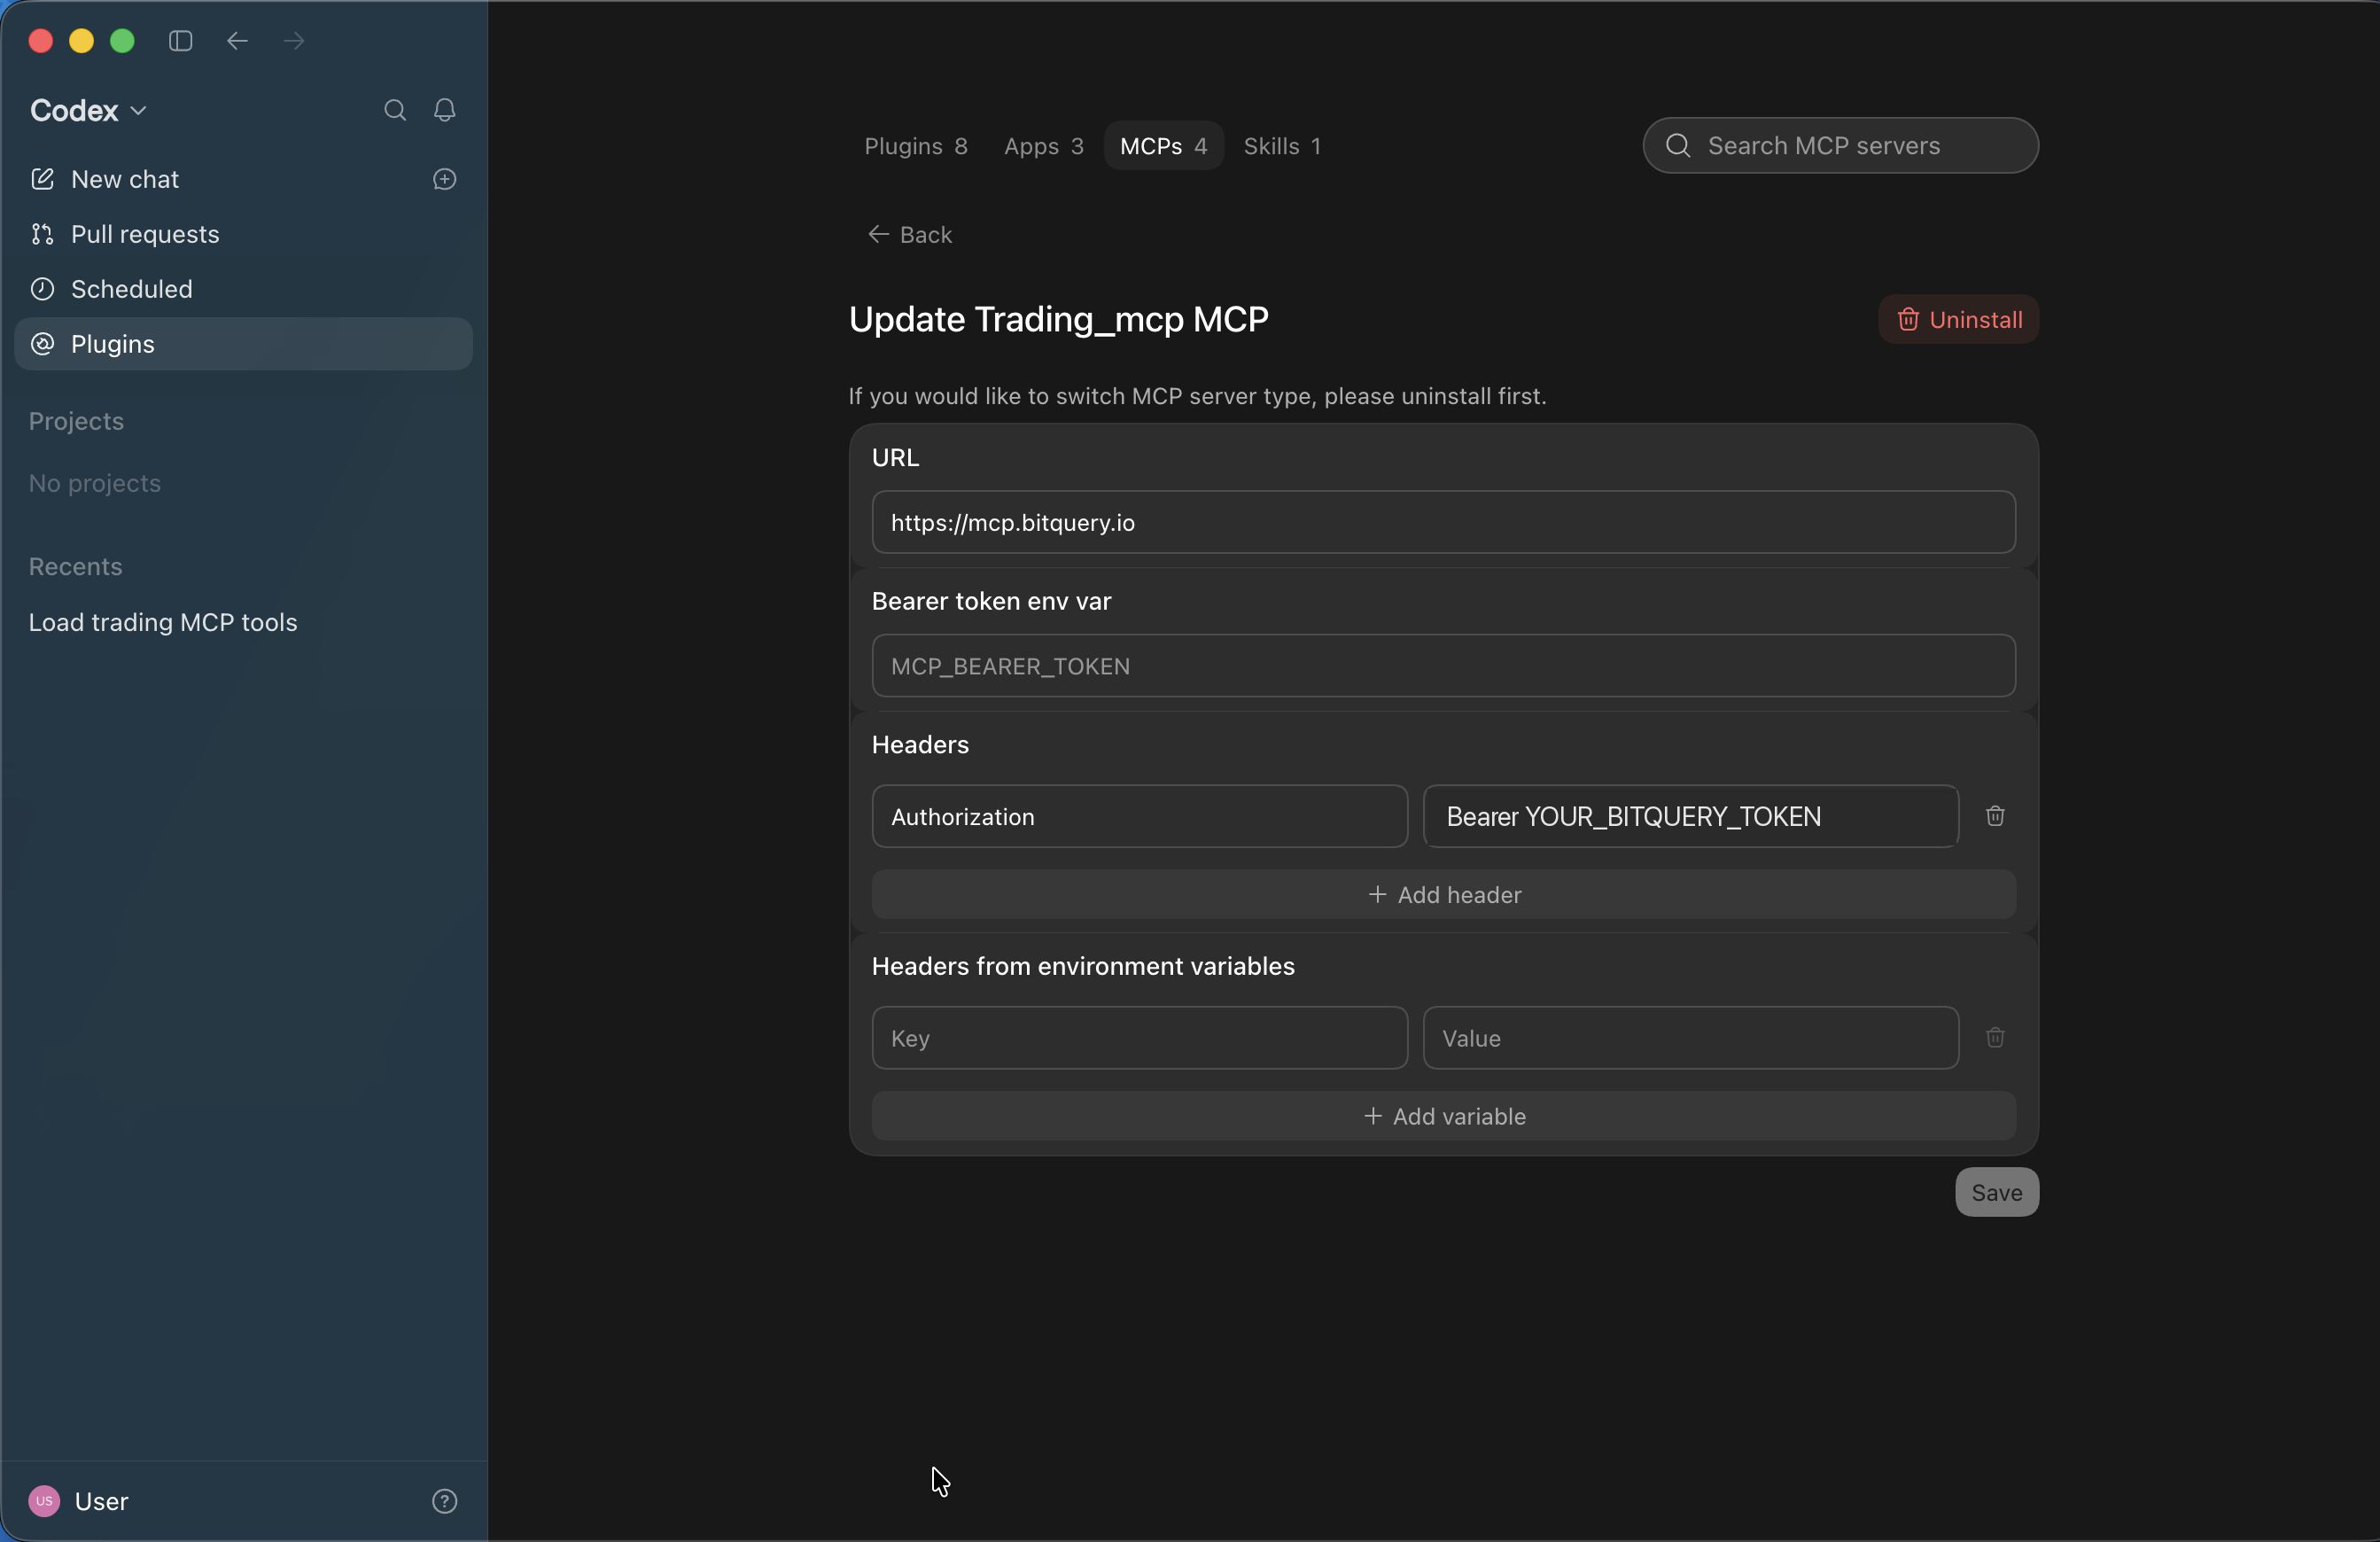This screenshot has width=2380, height=1542.
Task: Click the Plugins icon in the sidebar
Action: click(42, 344)
